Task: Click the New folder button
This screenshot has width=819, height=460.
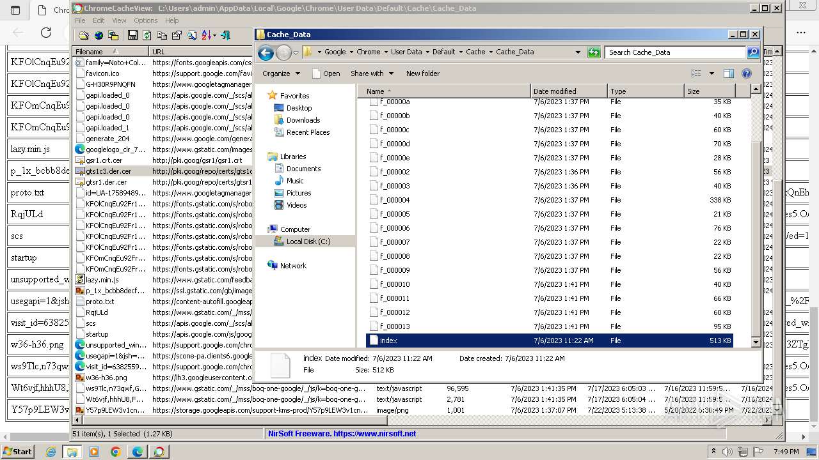Action: 422,73
